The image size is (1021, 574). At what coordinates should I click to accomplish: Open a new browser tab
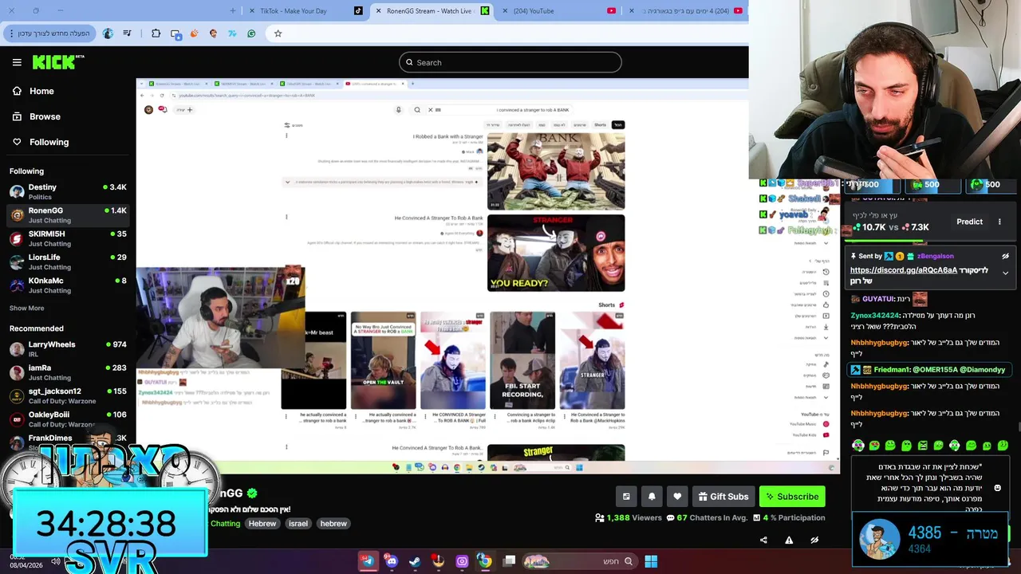coord(232,11)
